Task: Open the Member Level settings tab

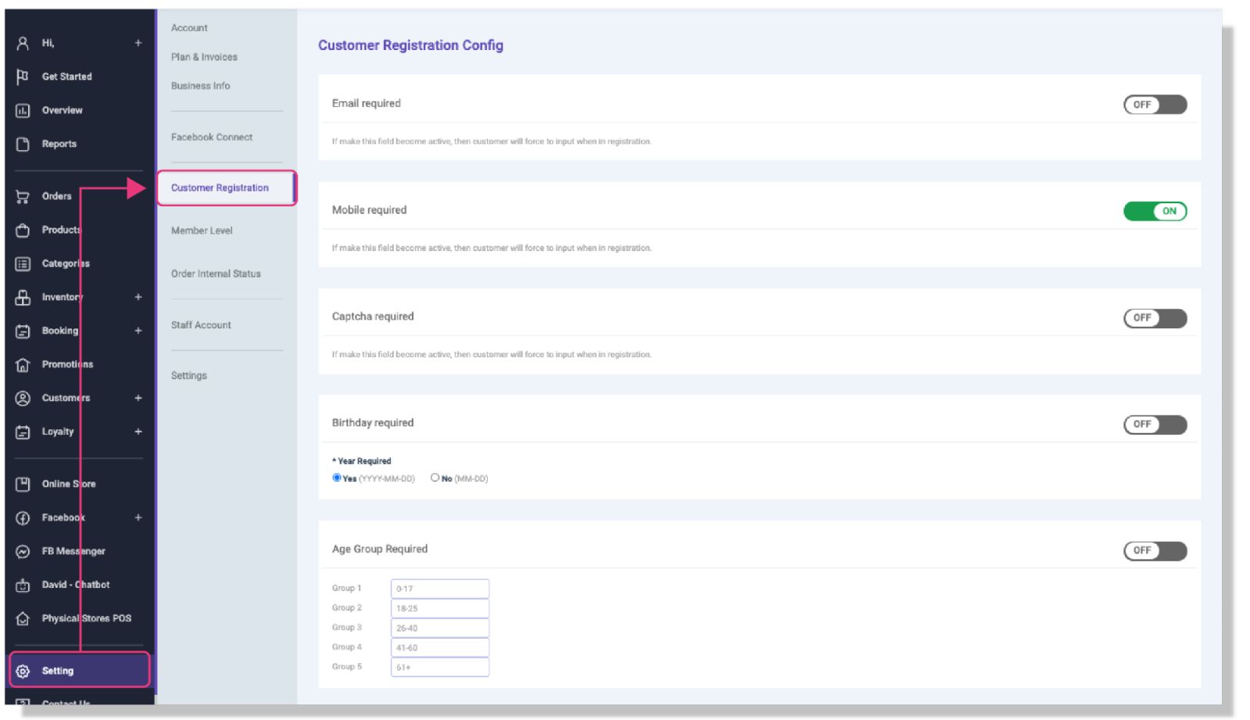Action: tap(202, 231)
